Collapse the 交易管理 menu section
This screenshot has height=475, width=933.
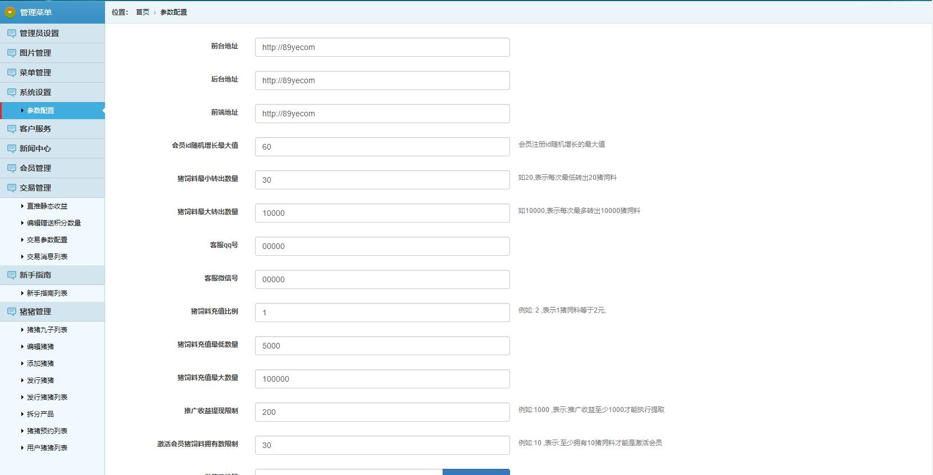click(52, 188)
